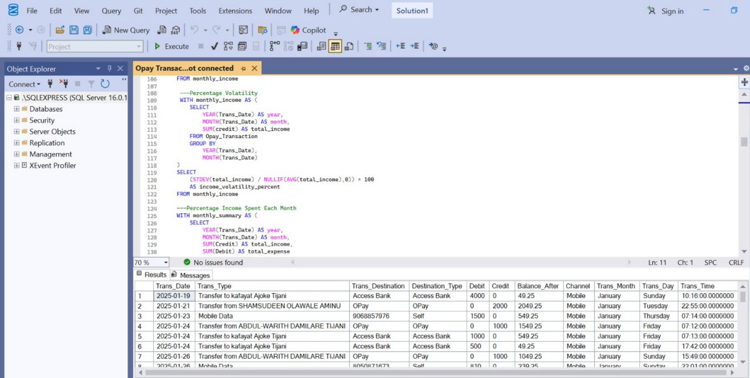Expand the Security node
Image resolution: width=750 pixels, height=378 pixels.
(x=16, y=120)
